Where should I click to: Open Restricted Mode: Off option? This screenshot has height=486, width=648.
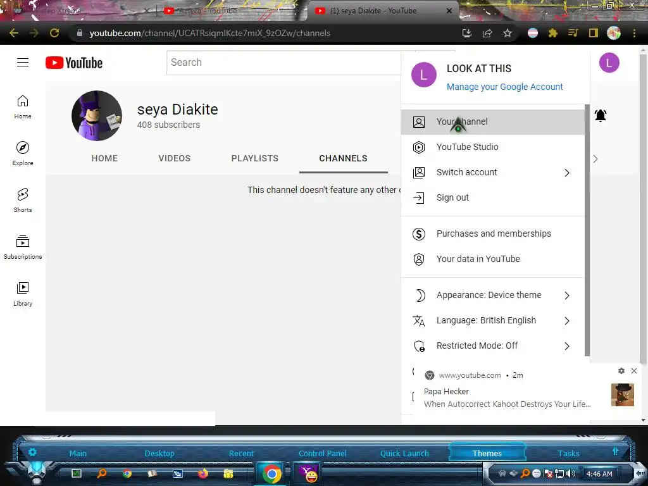pos(492,346)
